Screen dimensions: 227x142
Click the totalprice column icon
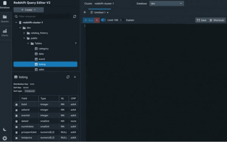(16, 138)
